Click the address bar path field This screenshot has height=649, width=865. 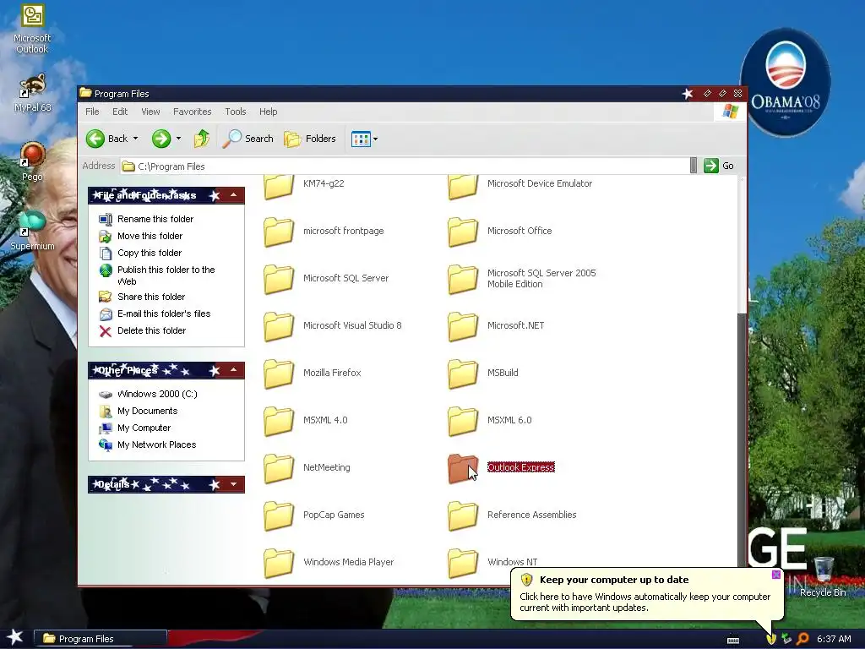click(x=405, y=166)
